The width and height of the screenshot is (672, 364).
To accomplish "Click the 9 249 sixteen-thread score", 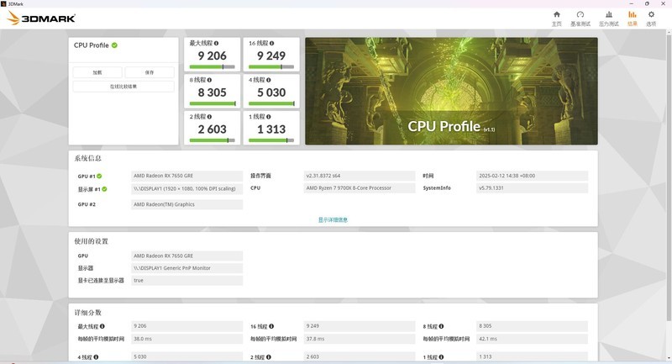I will [x=271, y=55].
